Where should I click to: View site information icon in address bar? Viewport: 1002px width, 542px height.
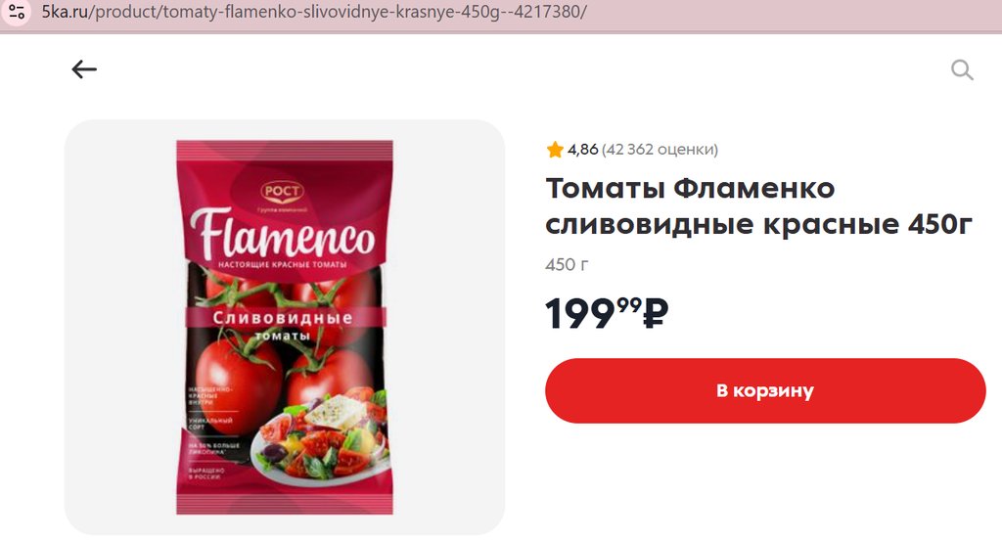[17, 12]
